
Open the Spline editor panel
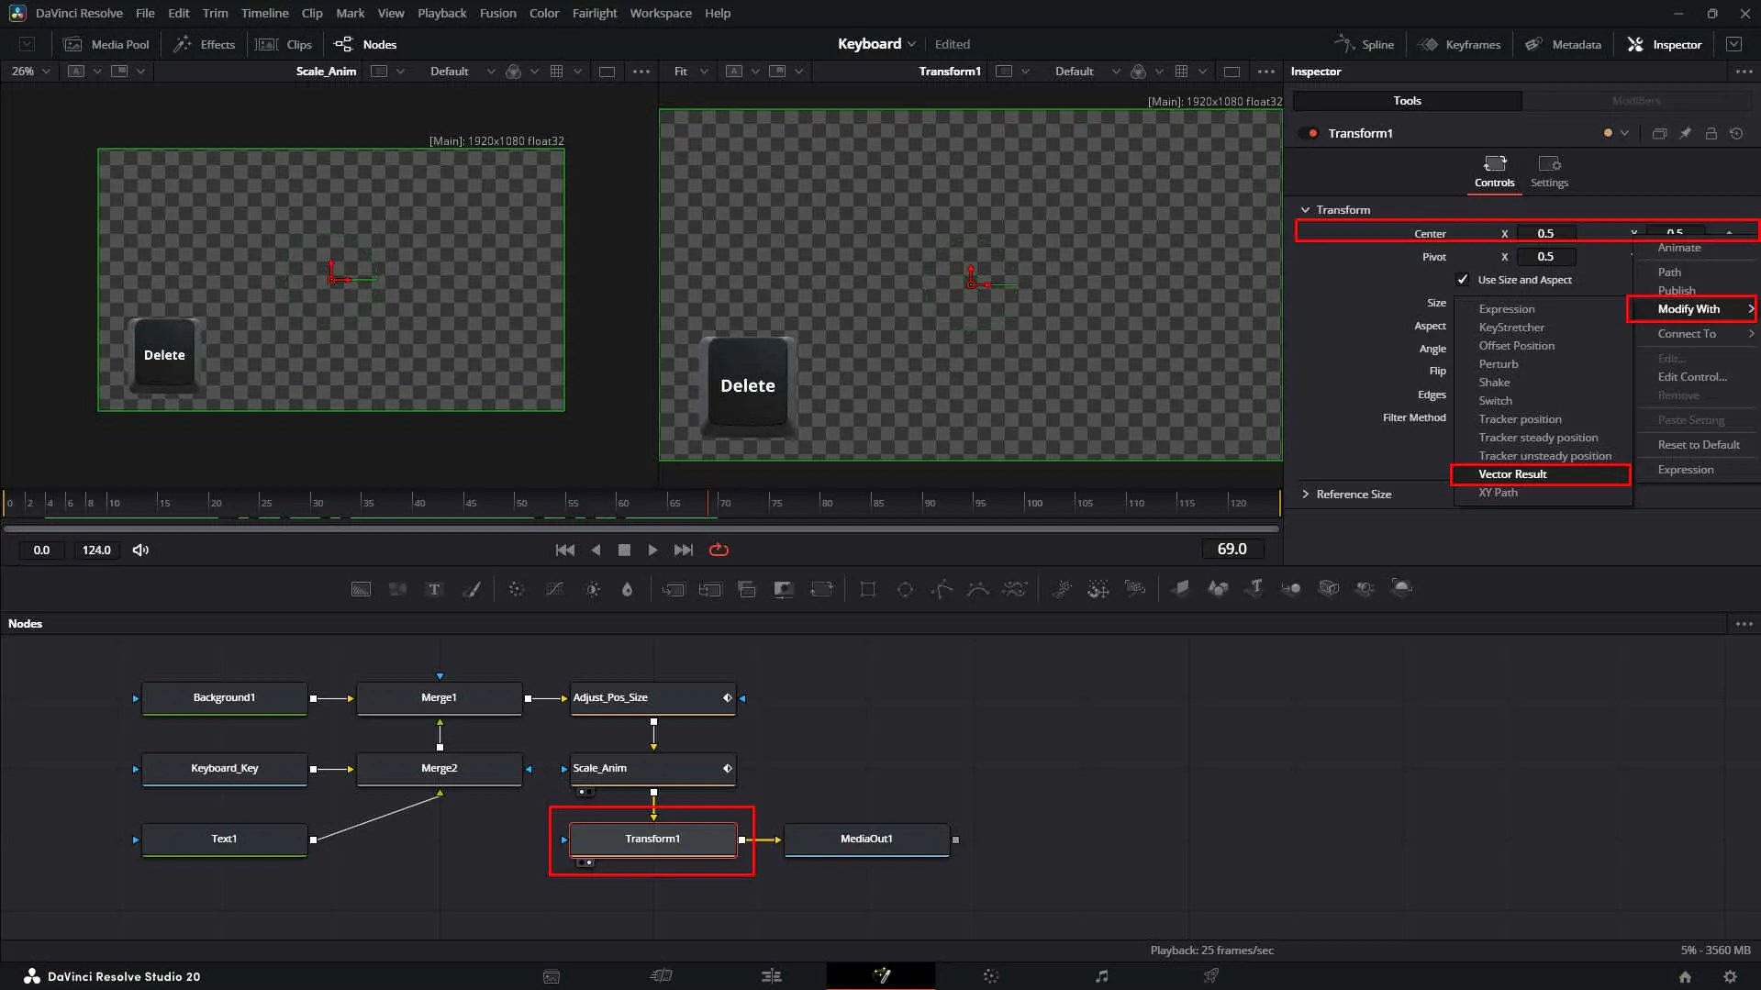pos(1364,44)
